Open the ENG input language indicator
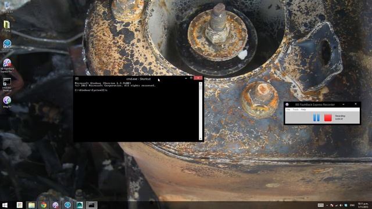This screenshot has width=372, height=209. tap(352, 206)
